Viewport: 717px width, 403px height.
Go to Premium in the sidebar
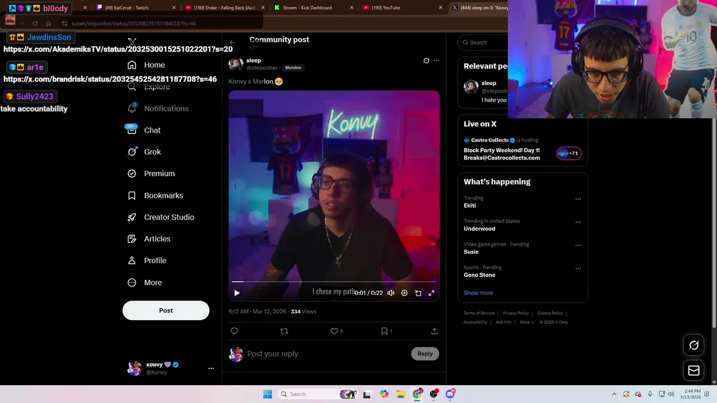point(151,174)
